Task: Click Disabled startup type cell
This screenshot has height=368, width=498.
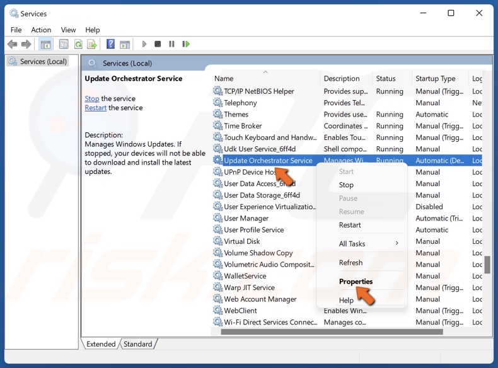Action: (429, 207)
